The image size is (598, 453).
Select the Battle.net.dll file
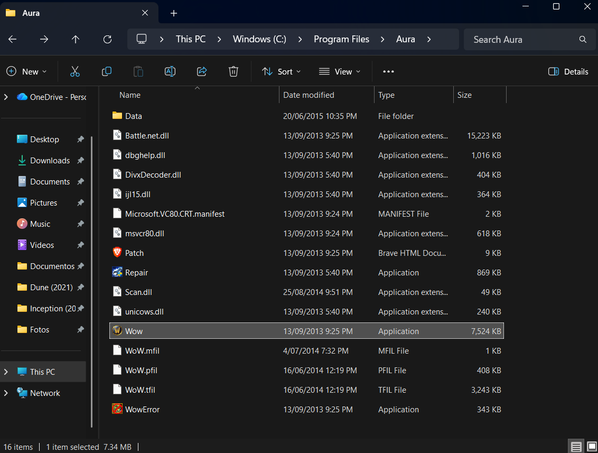coord(306,135)
